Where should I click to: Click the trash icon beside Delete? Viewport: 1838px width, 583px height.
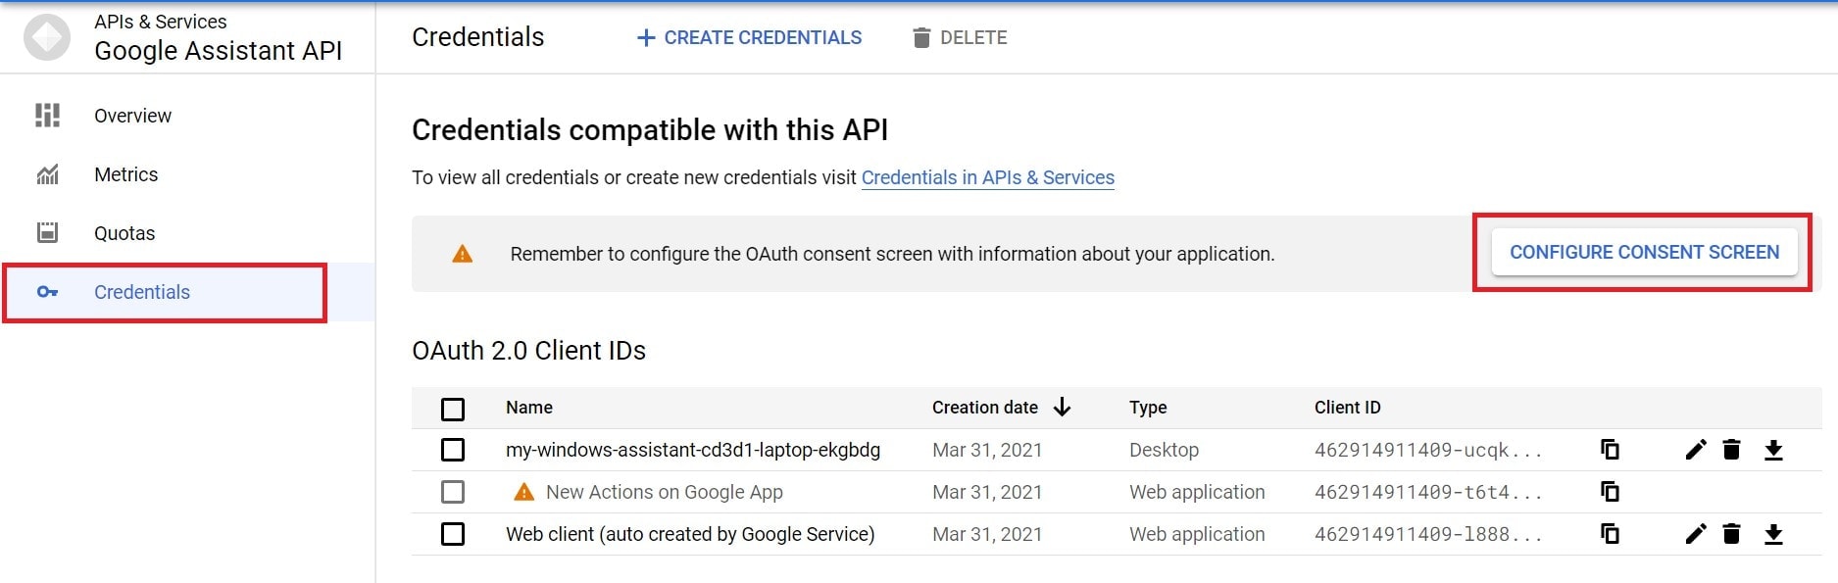pyautogui.click(x=920, y=38)
